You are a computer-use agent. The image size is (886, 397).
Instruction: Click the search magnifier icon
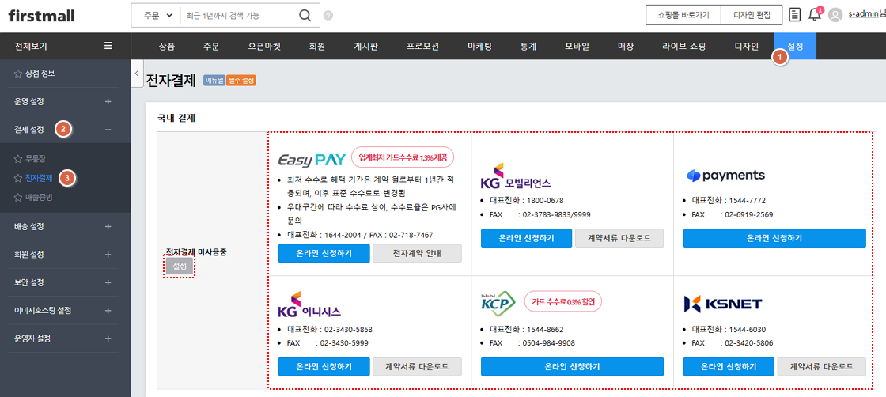(305, 15)
